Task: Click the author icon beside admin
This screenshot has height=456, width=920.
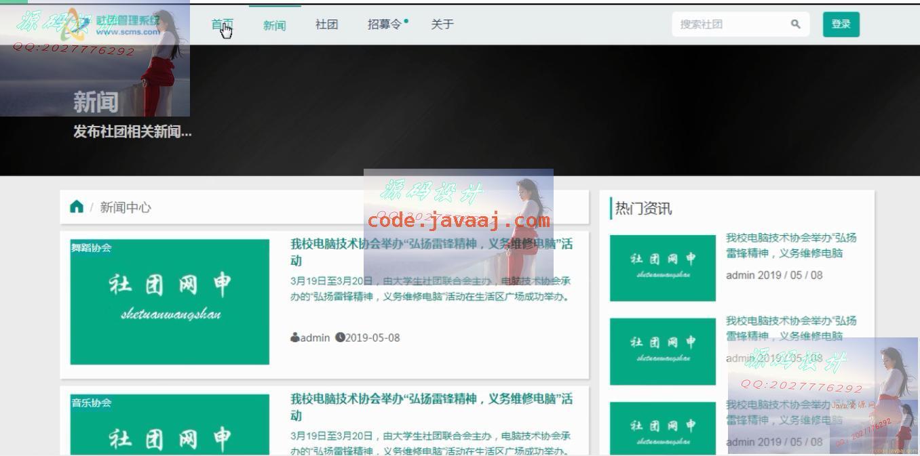Action: coord(294,337)
